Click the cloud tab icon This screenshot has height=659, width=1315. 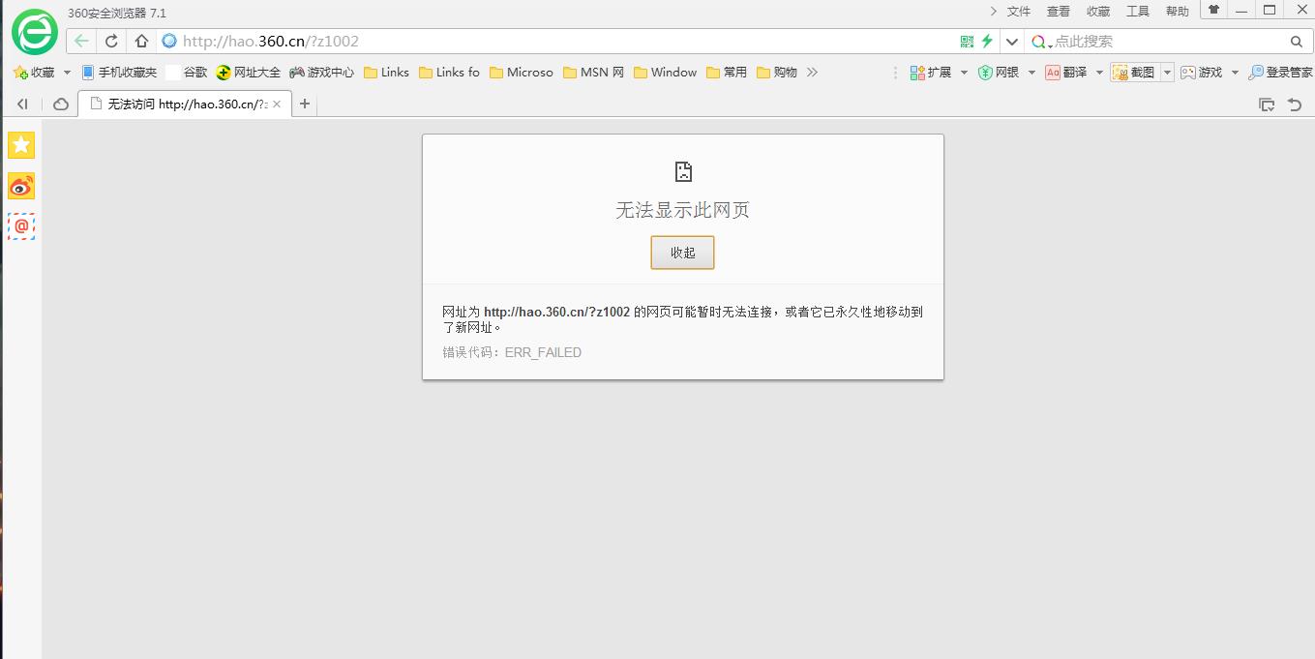61,104
